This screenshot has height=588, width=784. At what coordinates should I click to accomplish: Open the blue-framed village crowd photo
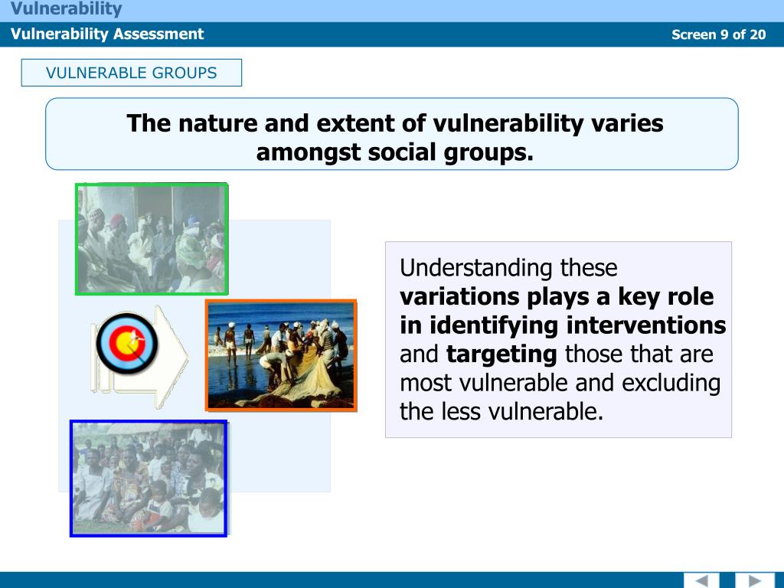[149, 479]
